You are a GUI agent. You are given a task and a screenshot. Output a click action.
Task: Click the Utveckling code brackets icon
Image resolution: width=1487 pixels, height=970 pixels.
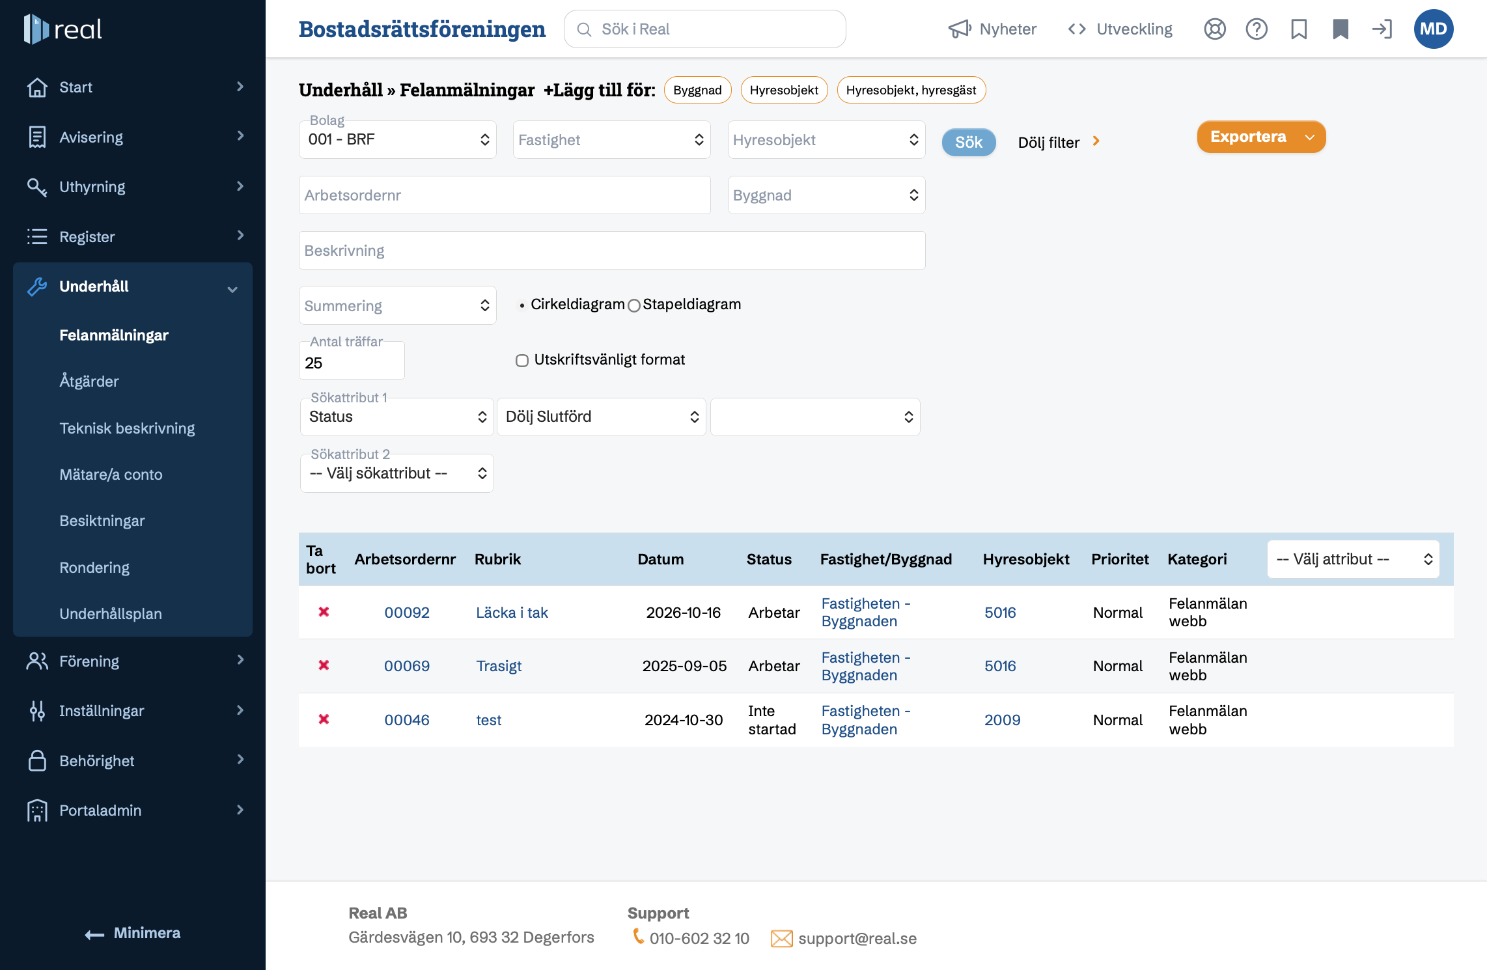coord(1077,29)
